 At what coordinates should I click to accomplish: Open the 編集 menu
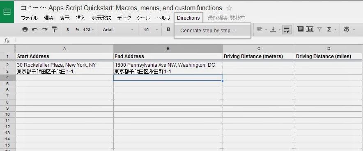coord(48,18)
